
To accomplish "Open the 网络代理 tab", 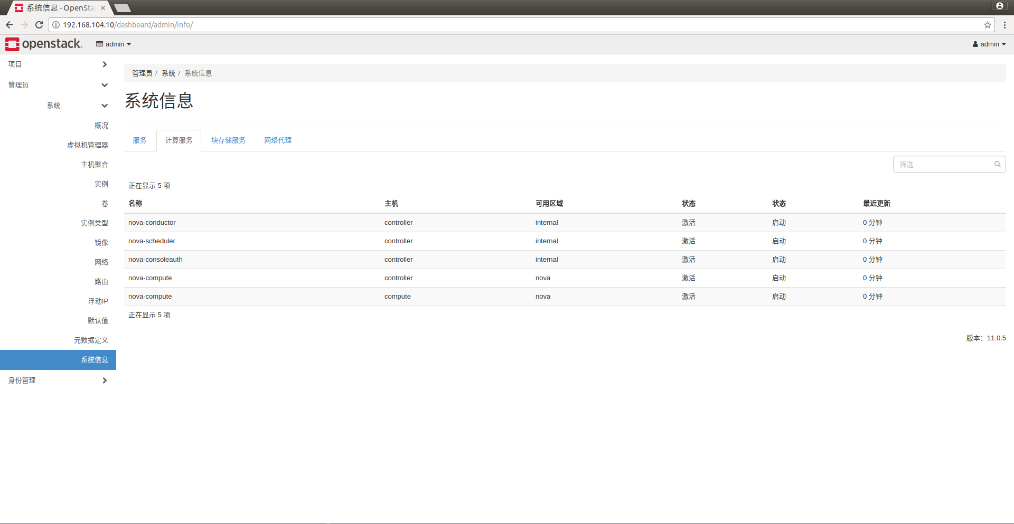I will [278, 140].
